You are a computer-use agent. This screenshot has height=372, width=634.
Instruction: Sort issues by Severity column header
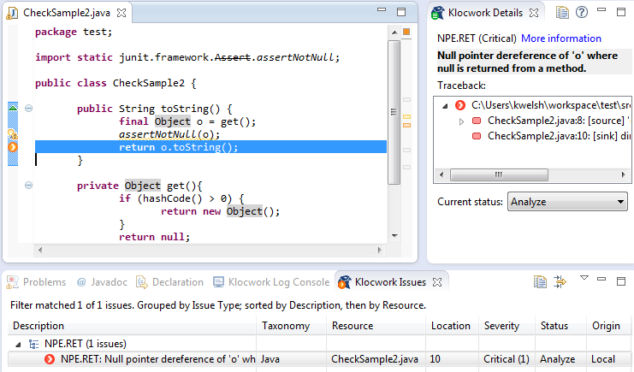[501, 326]
